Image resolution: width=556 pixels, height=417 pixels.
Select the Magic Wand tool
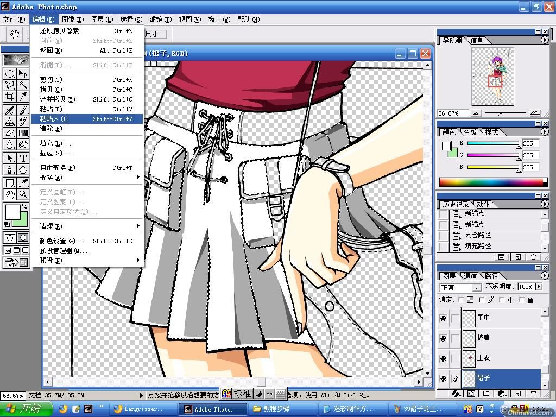coord(23,85)
